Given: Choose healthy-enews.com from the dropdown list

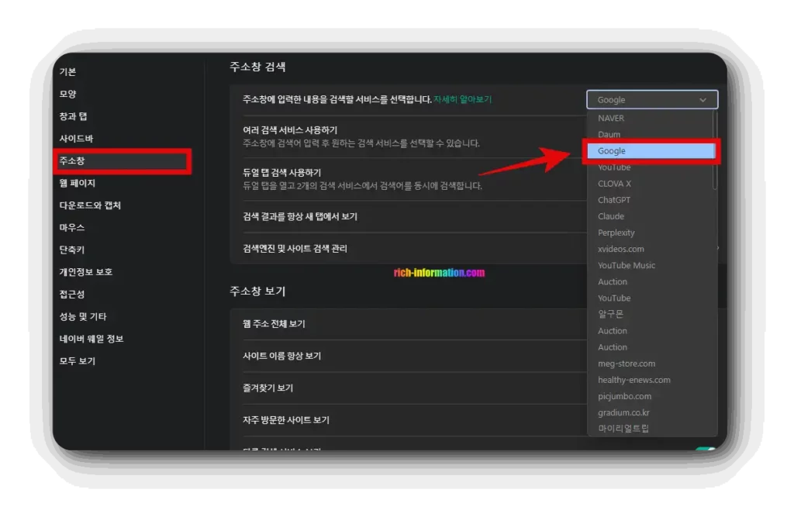Looking at the screenshot, I should [x=651, y=380].
